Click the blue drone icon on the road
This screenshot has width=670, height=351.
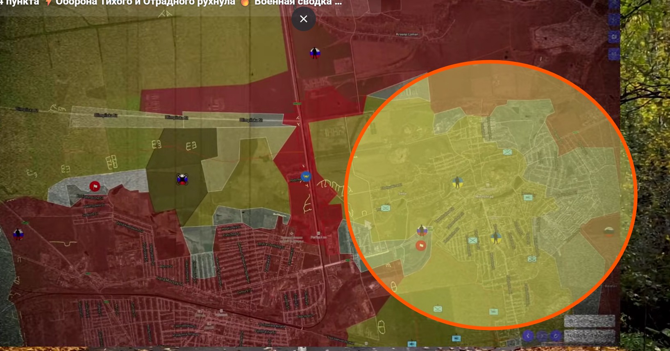point(305,177)
